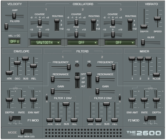
Task: Click filter 2 type selector handle at OFF
Action: (x=89, y=74)
